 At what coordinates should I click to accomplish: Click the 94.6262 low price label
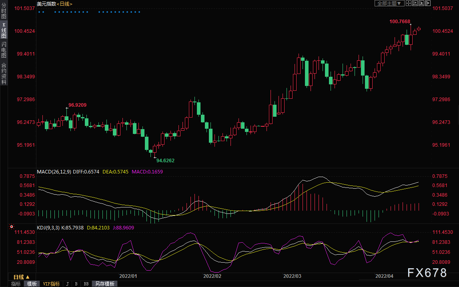click(165, 160)
